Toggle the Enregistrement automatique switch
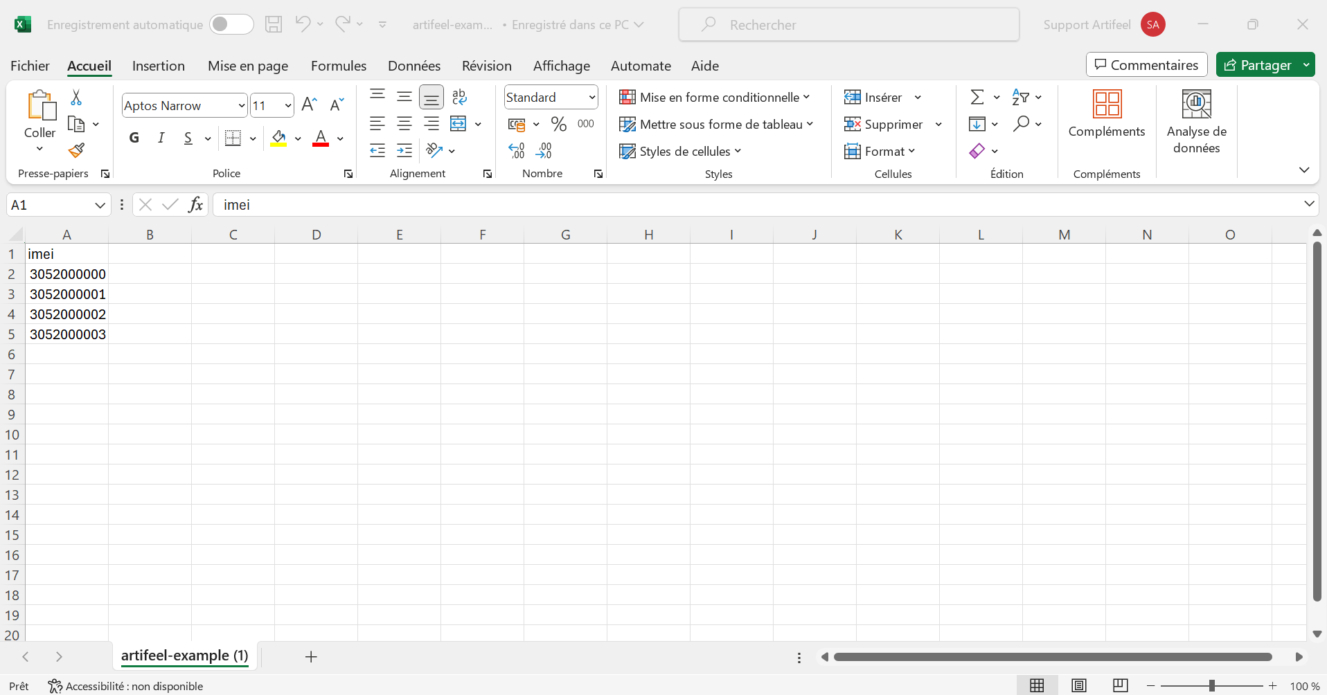1327x695 pixels. pos(231,25)
